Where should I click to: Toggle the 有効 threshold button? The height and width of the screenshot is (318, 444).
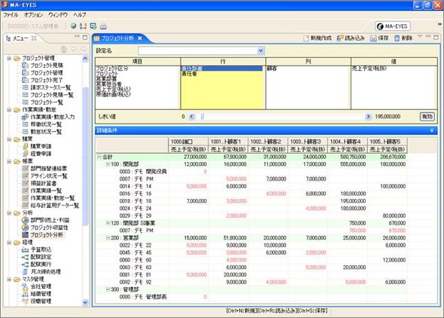pos(427,117)
